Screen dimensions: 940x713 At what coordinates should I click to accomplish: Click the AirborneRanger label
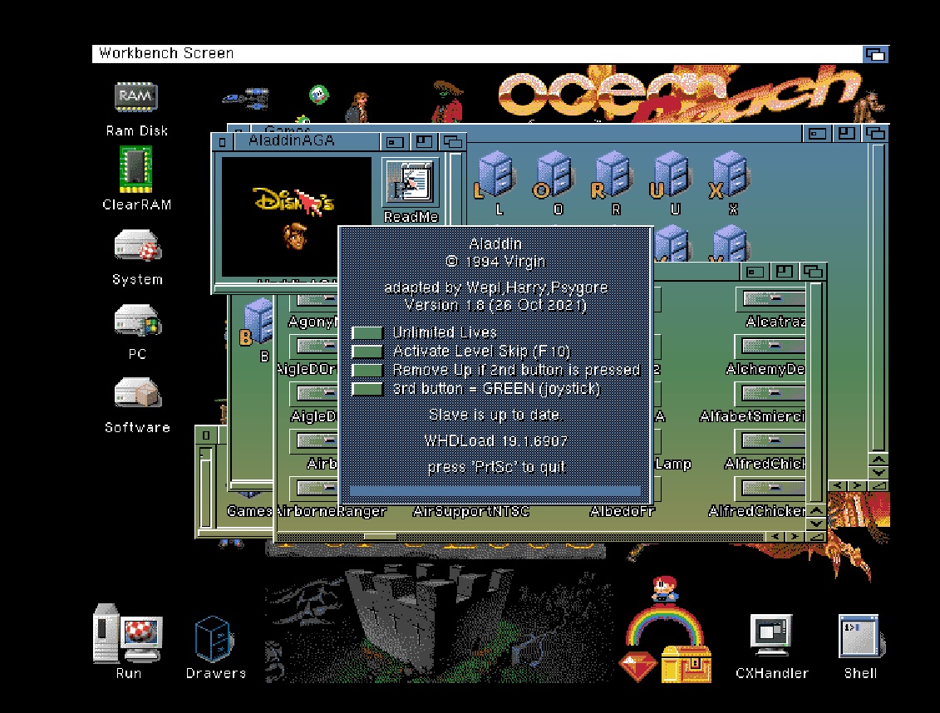tap(332, 512)
